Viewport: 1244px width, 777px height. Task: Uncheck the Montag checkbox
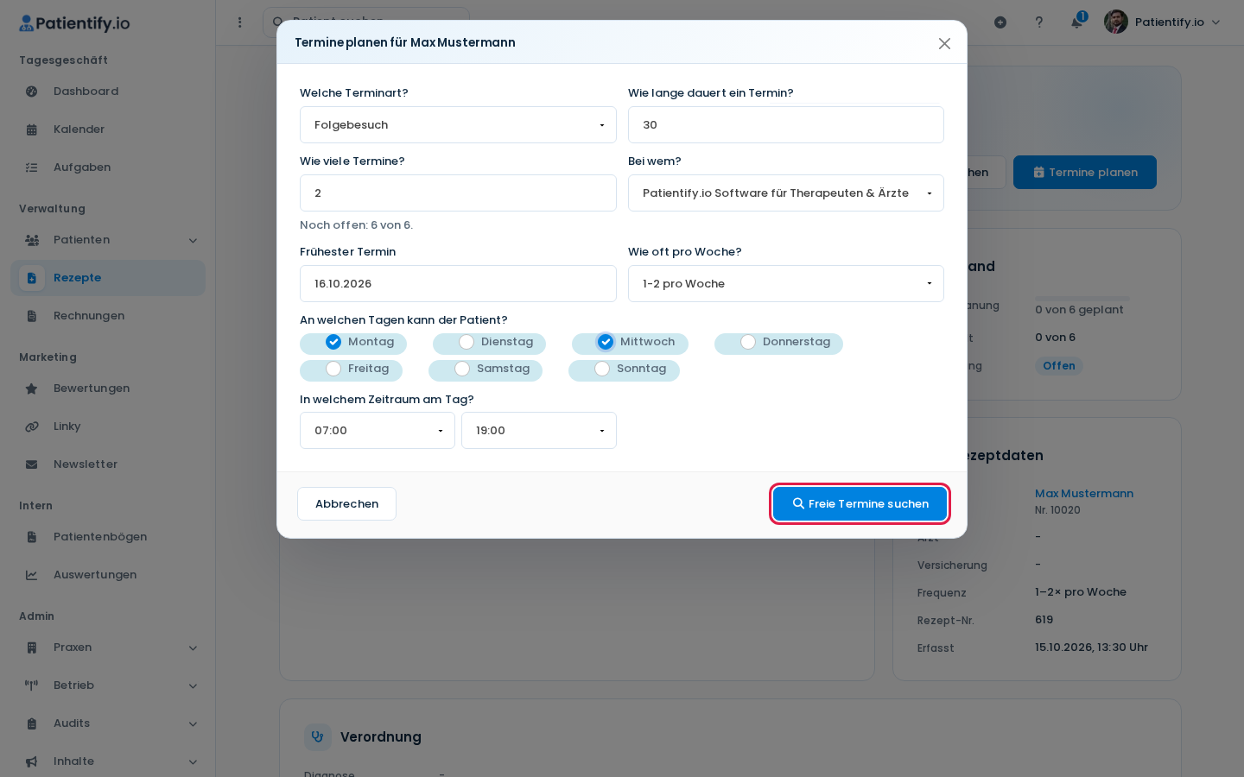point(333,342)
